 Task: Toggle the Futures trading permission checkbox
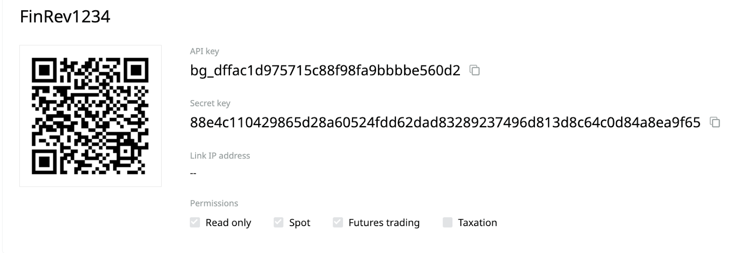(x=338, y=222)
